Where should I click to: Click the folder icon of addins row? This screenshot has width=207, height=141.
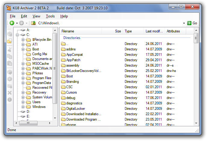click(63, 49)
